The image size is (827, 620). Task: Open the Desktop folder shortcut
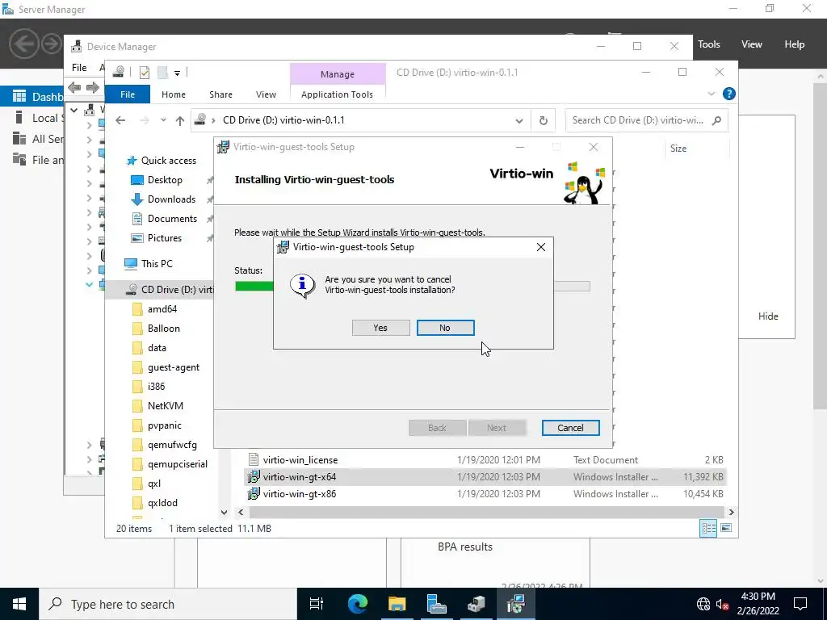point(165,180)
